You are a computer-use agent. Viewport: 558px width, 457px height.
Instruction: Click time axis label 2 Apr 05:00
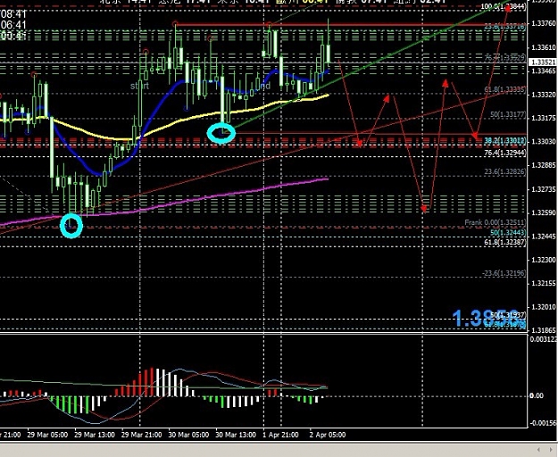[328, 435]
